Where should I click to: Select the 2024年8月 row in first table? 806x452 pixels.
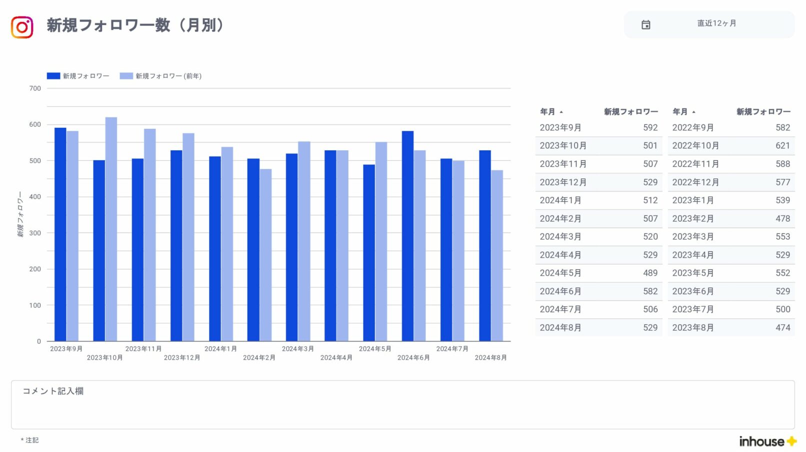pyautogui.click(x=598, y=328)
